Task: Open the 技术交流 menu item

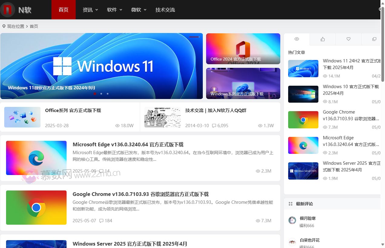Action: click(x=165, y=9)
